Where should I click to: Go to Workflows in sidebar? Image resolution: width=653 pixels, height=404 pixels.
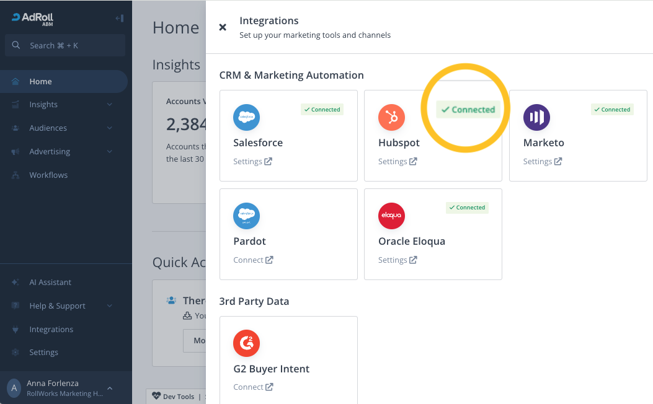point(48,175)
